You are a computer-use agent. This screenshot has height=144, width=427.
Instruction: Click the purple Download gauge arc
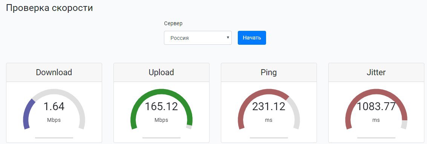(27, 113)
